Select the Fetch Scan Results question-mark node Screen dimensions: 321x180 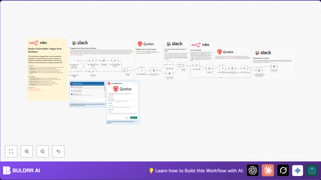pyautogui.click(x=222, y=69)
